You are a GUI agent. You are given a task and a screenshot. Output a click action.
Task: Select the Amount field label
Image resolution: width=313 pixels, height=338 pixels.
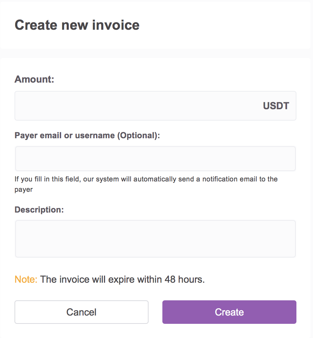[x=34, y=79]
